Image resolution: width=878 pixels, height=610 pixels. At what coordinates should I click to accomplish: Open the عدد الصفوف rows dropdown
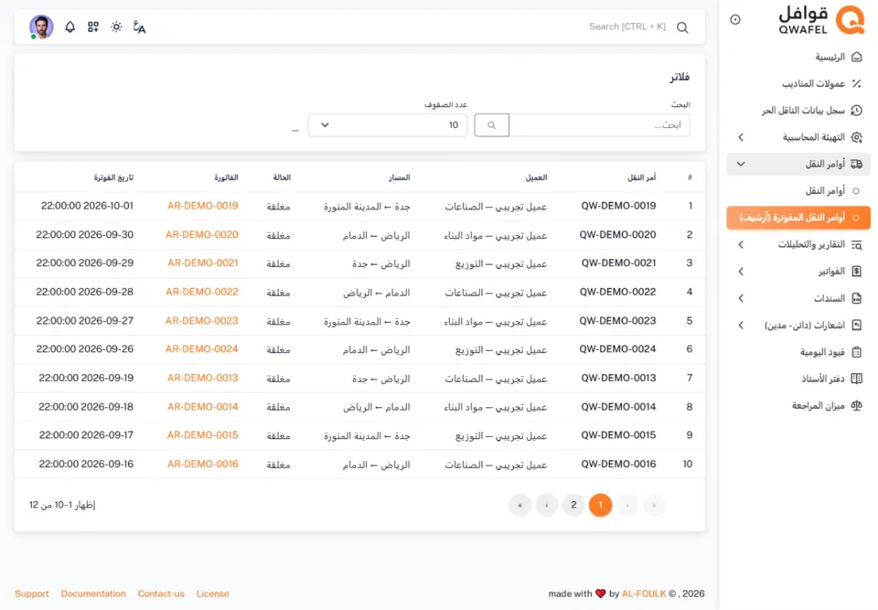pos(388,125)
